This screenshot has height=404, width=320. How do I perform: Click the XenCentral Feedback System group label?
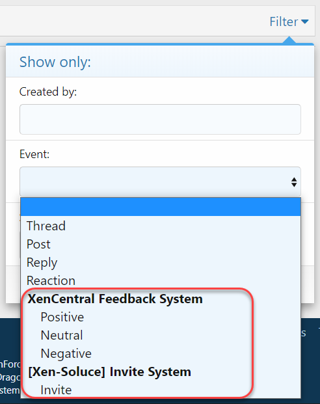(x=115, y=299)
